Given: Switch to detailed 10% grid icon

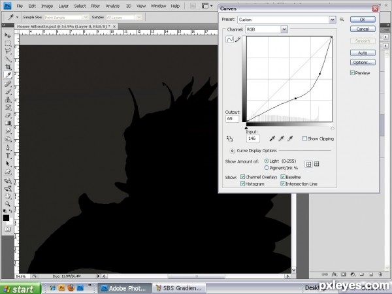Looking at the screenshot, I should click(317, 164).
